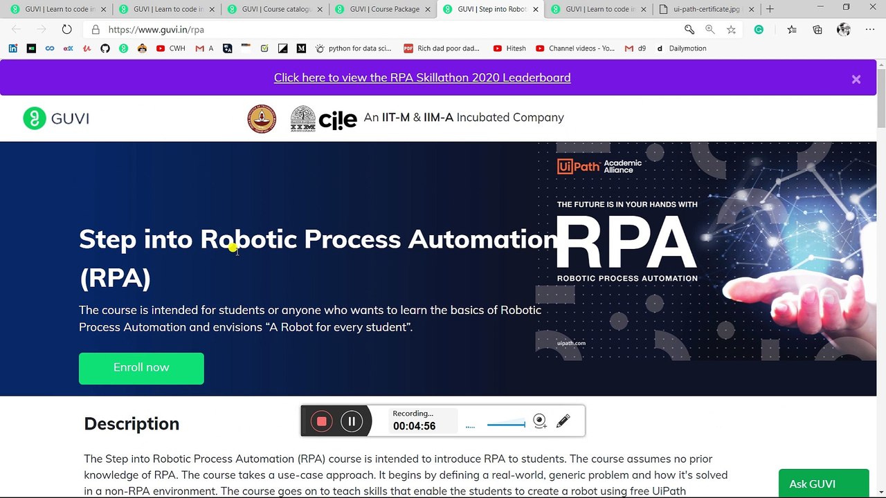This screenshot has width=886, height=498.
Task: Click the Description heading
Action: click(x=132, y=424)
